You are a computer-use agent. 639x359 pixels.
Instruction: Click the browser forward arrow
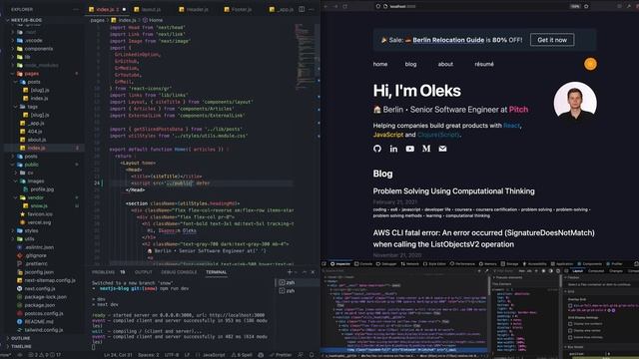point(335,7)
